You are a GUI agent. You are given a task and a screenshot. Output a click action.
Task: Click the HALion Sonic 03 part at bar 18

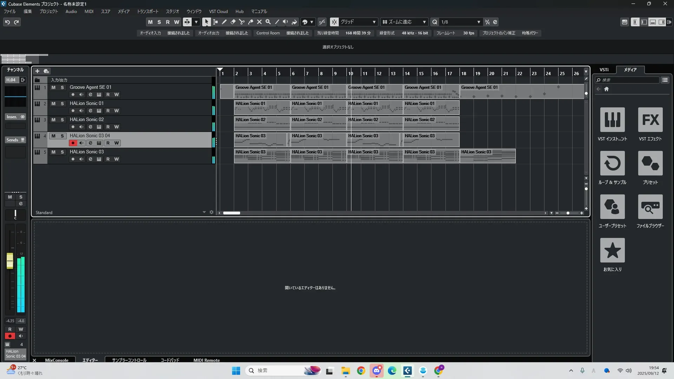point(487,156)
